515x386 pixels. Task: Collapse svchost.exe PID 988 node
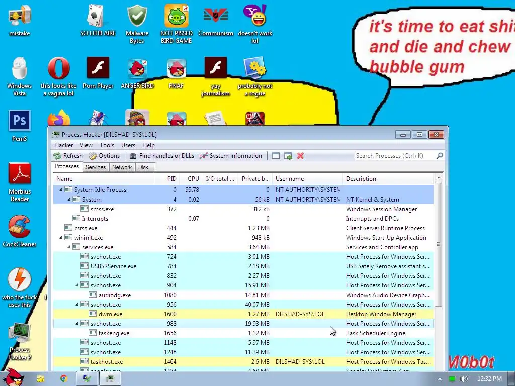coord(77,323)
